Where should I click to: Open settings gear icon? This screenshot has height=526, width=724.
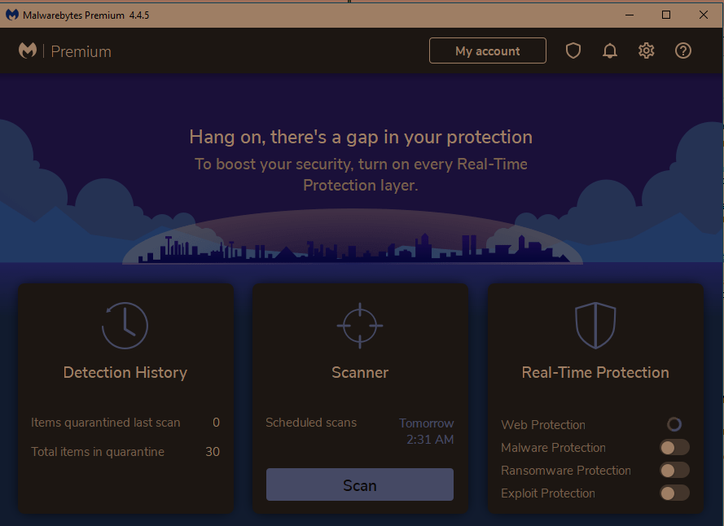[647, 50]
